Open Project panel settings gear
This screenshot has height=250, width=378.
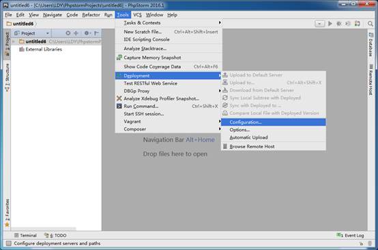tap(87, 33)
